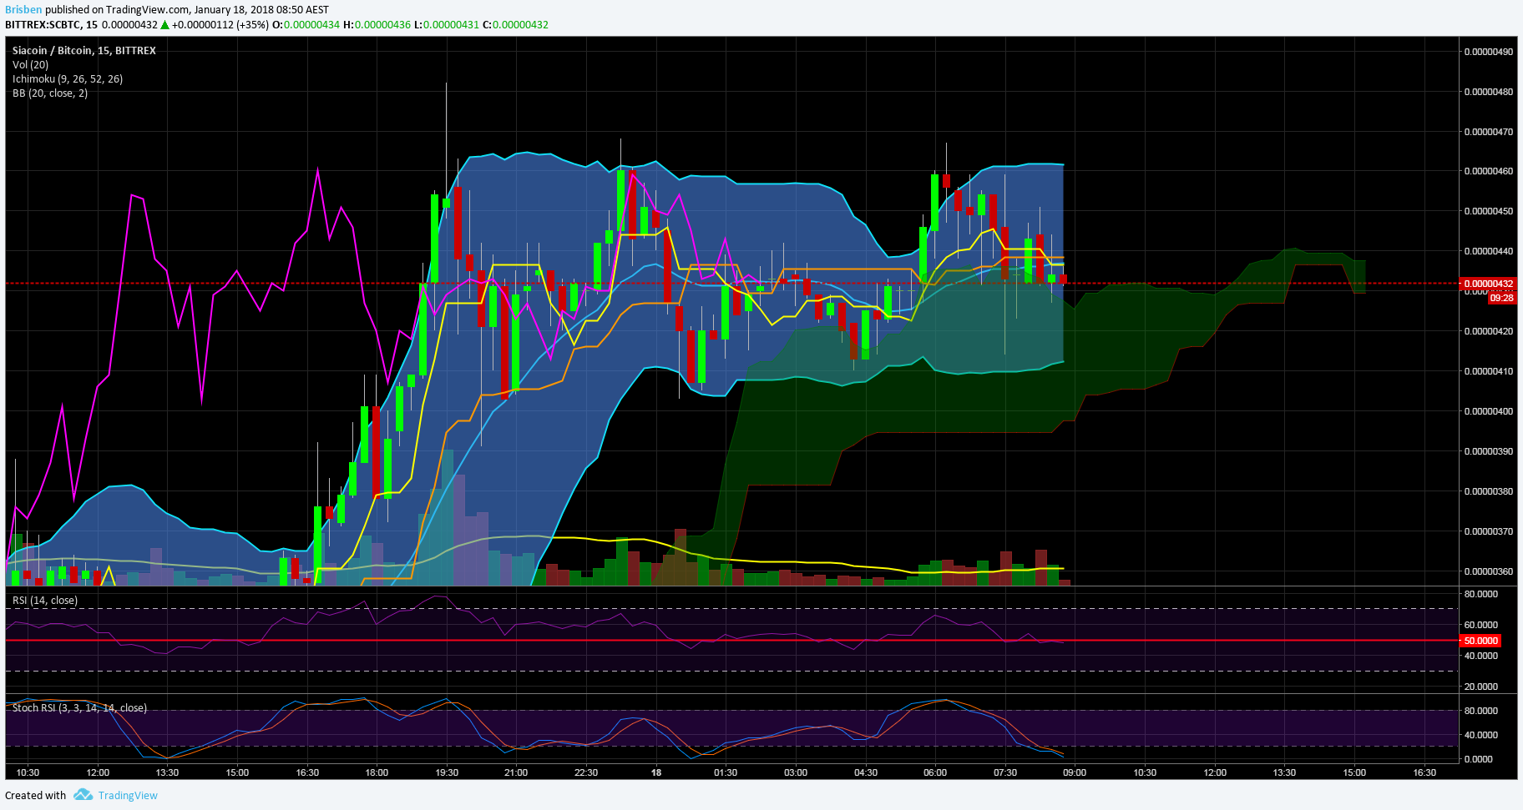
Task: Click the 0.00000420 price axis label
Action: (1489, 331)
